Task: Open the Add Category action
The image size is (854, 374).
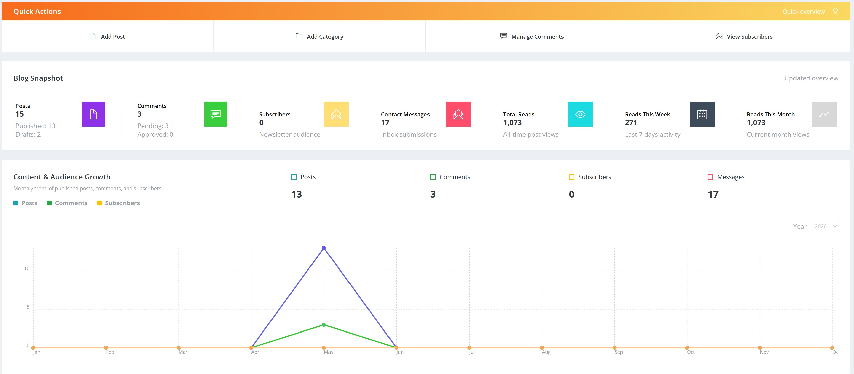Action: (x=319, y=36)
